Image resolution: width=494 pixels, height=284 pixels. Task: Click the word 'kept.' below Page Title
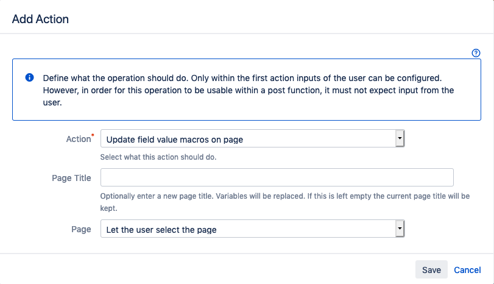(x=108, y=208)
